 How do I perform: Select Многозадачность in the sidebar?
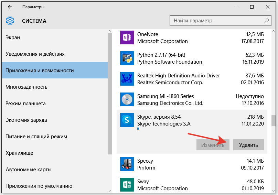25,87
